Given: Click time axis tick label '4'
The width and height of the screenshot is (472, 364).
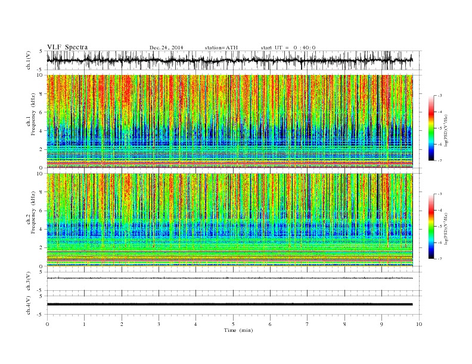Looking at the screenshot, I should [195, 324].
